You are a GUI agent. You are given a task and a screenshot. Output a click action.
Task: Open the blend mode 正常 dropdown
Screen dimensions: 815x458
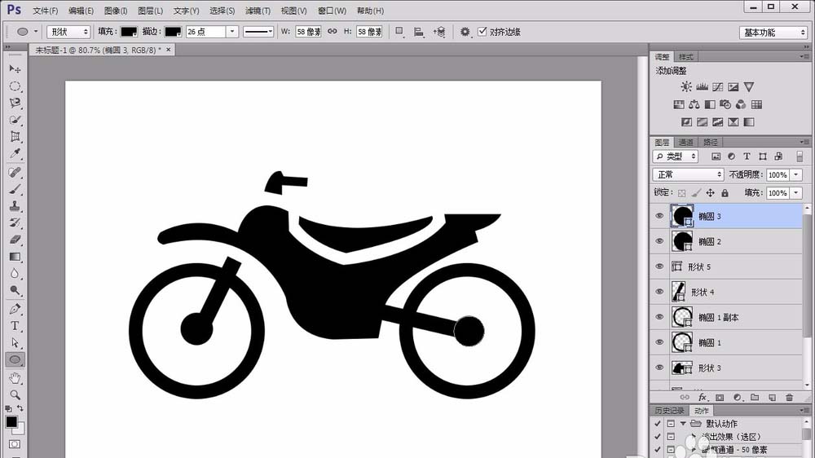pos(689,175)
